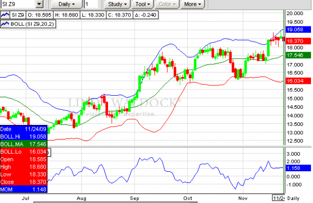Click the red 16.034 lower band tag

[x=298, y=81]
